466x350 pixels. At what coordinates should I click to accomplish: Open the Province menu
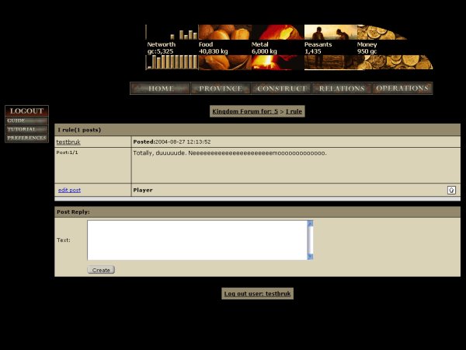click(x=221, y=89)
